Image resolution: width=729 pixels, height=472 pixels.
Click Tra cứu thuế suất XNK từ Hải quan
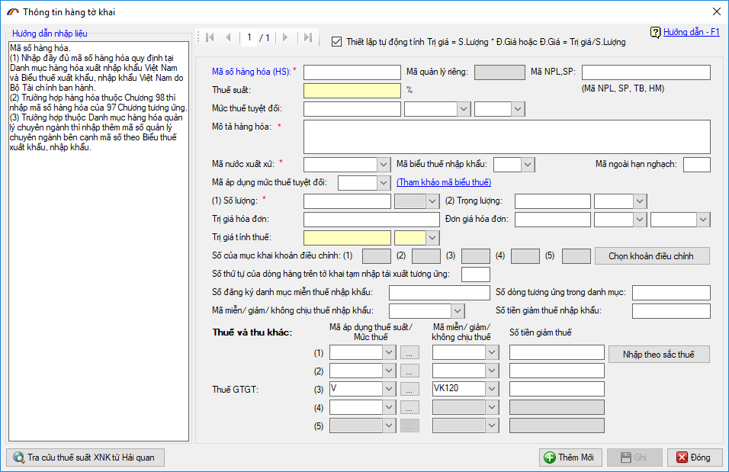(85, 458)
